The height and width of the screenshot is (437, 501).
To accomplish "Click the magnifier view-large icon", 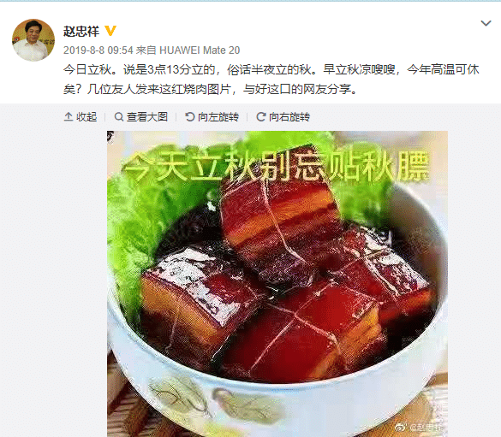I will (x=119, y=117).
